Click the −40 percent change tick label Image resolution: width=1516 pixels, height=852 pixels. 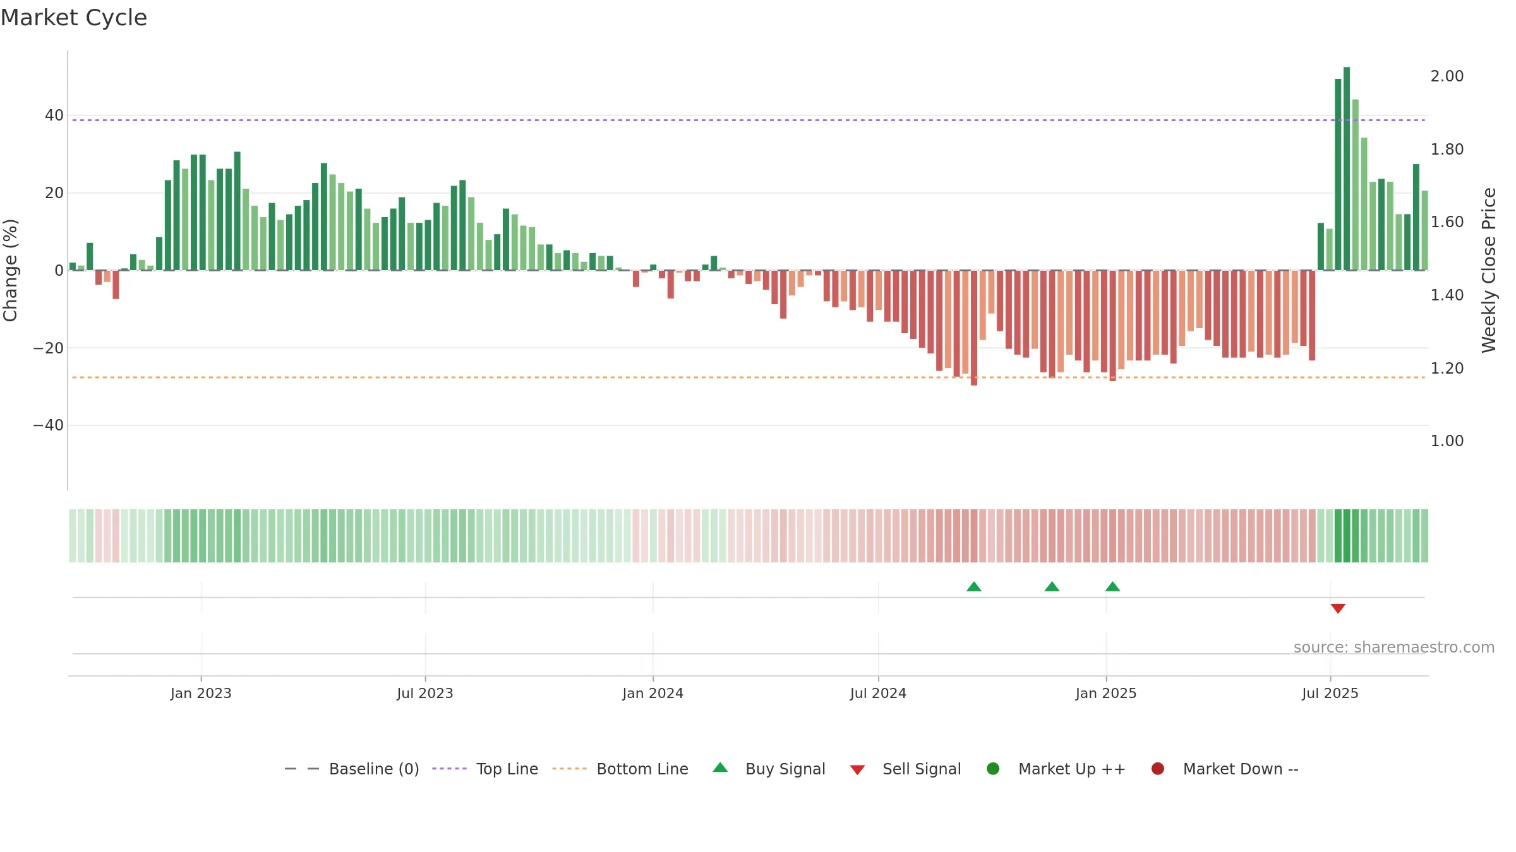coord(49,425)
